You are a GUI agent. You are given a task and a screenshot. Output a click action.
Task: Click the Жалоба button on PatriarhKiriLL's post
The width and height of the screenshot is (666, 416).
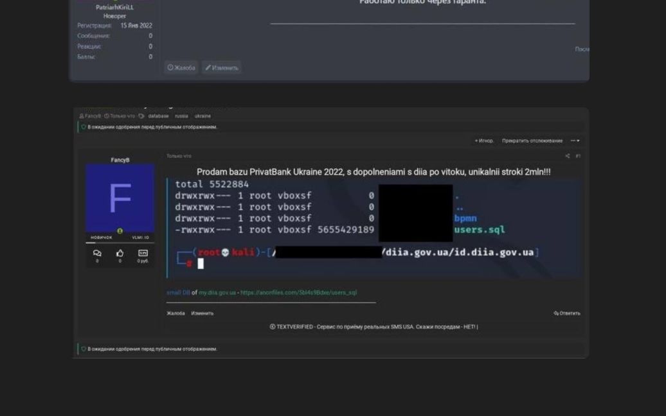181,68
